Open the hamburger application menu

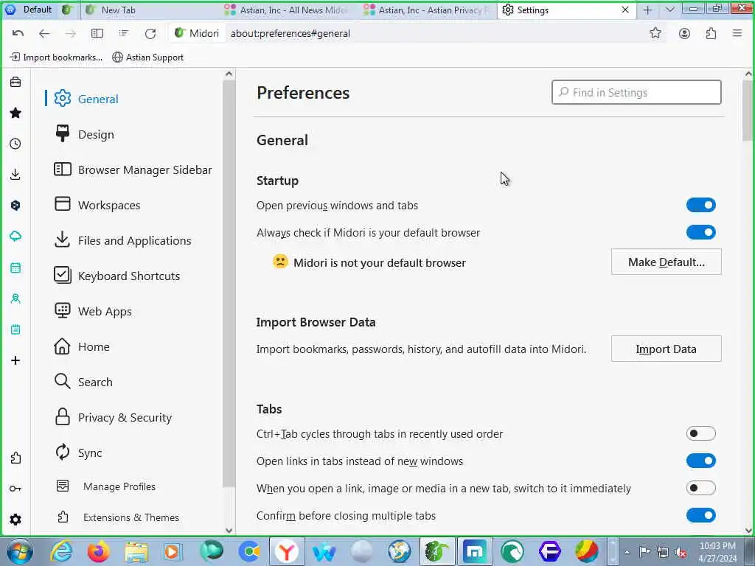tap(737, 33)
